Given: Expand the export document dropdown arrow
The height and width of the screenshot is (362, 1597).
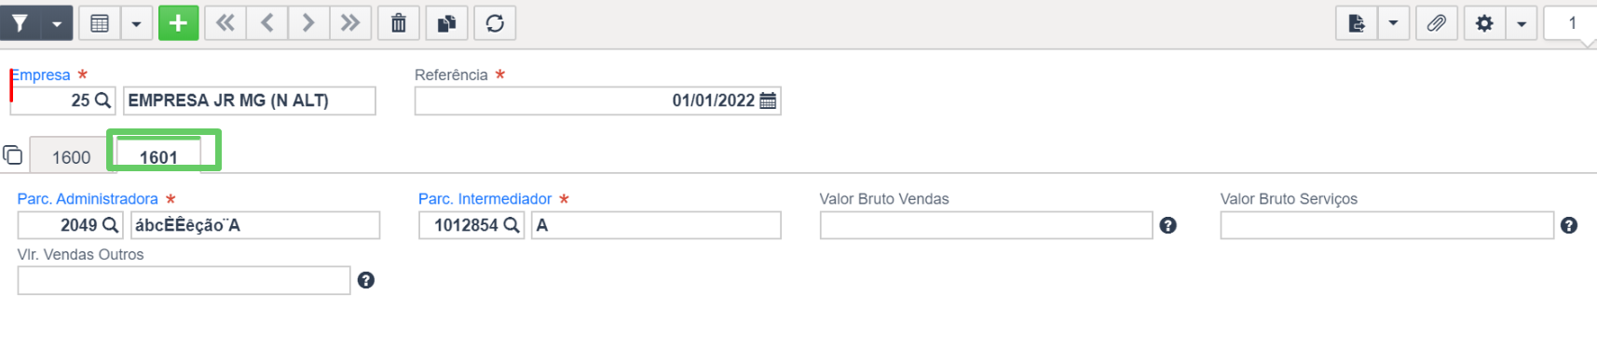Looking at the screenshot, I should tap(1393, 23).
